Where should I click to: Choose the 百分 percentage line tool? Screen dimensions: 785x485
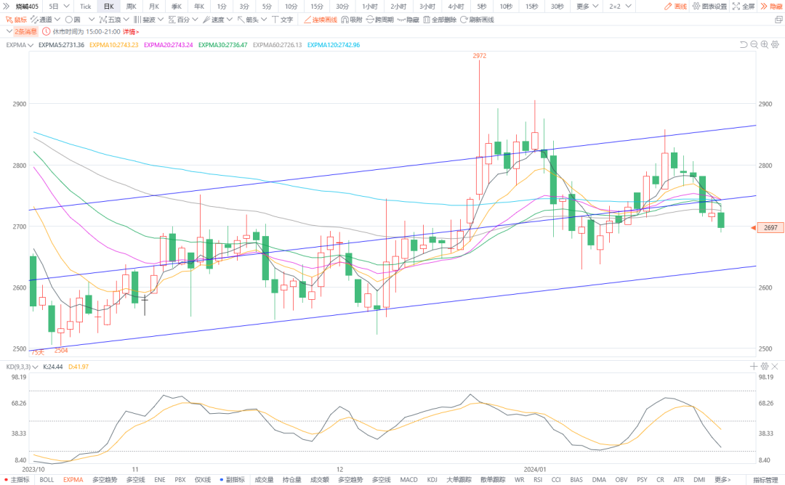[180, 20]
